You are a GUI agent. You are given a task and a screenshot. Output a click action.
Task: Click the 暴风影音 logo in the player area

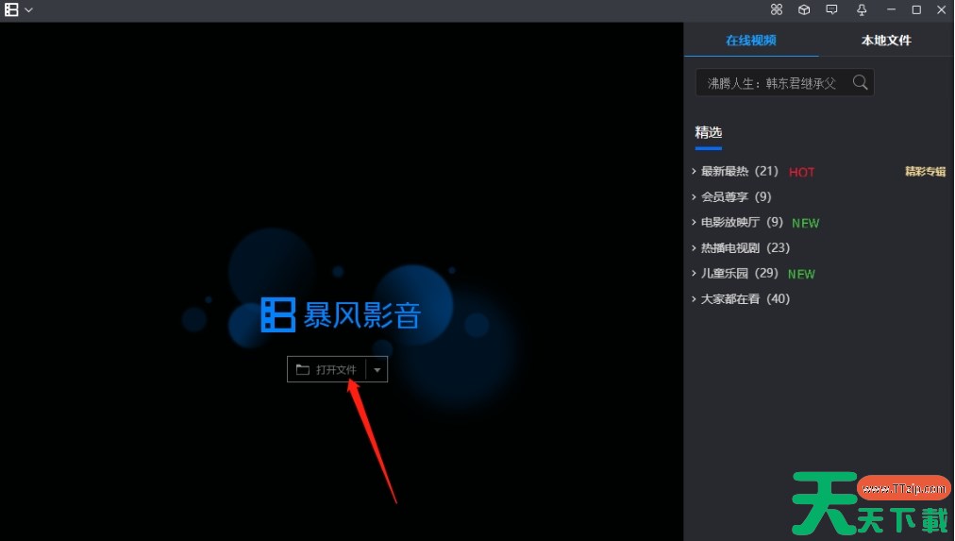coord(341,314)
